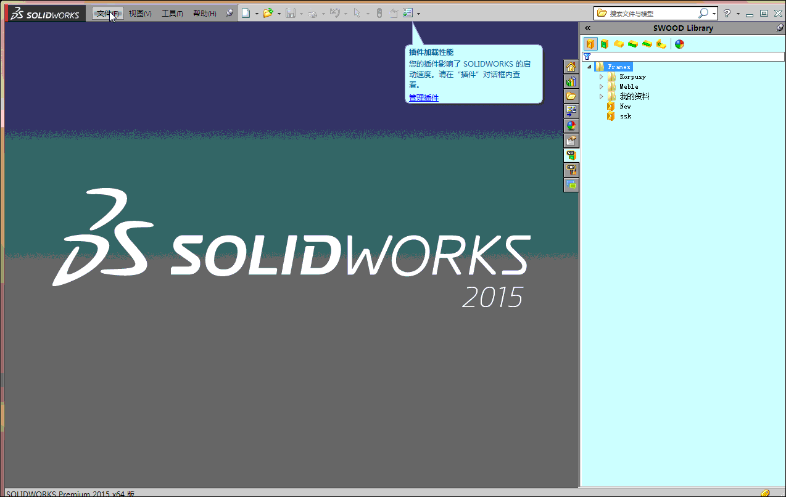Open the SOLIDWORKS Forum chat bubble tab

(571, 185)
